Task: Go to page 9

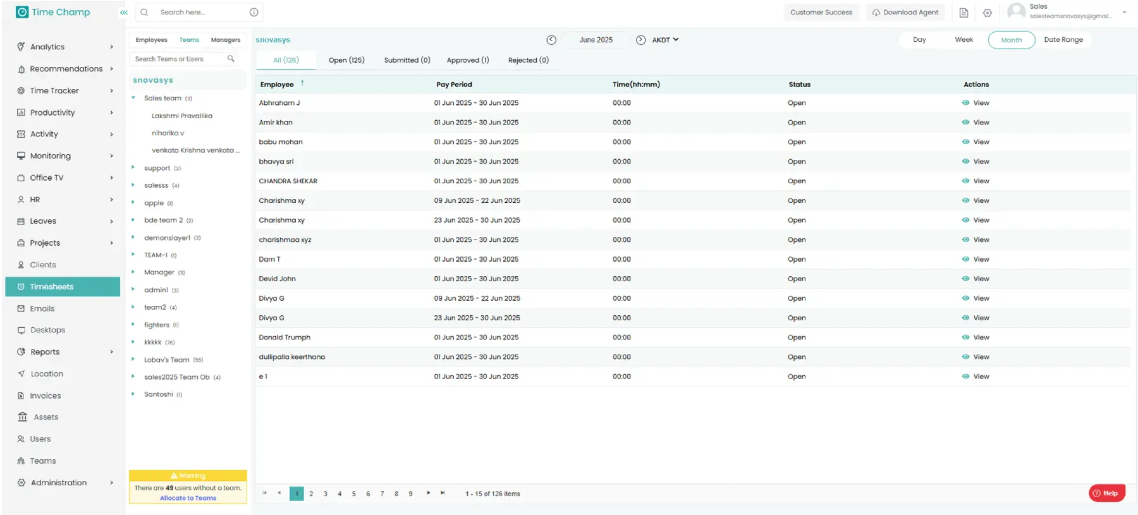Action: 410,494
